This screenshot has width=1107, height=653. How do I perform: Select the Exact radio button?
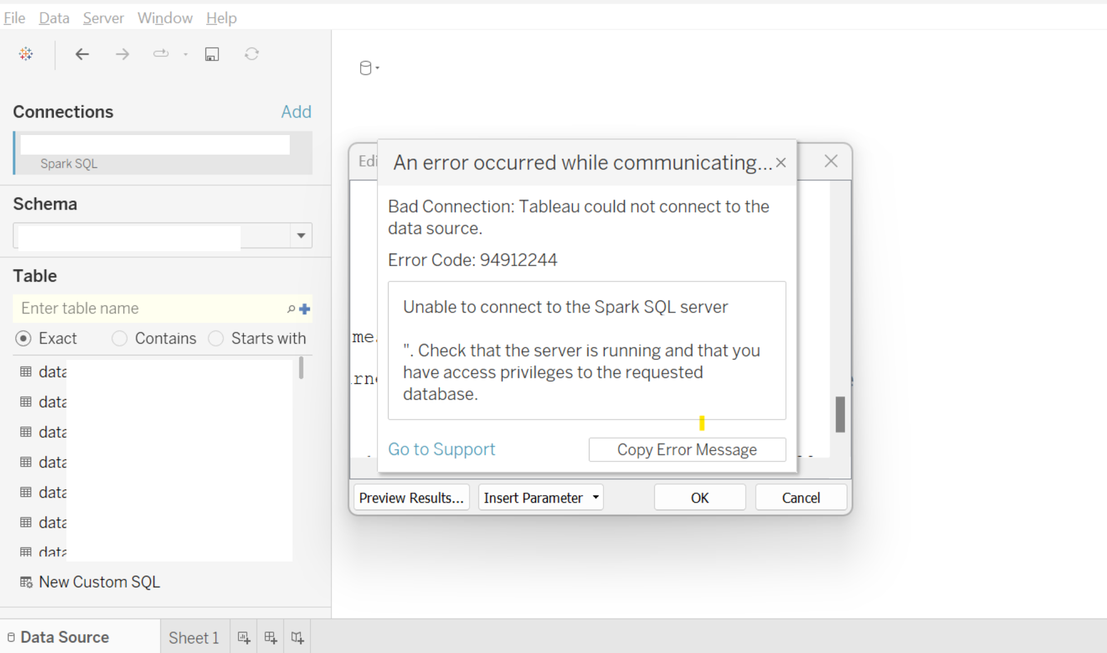point(23,338)
